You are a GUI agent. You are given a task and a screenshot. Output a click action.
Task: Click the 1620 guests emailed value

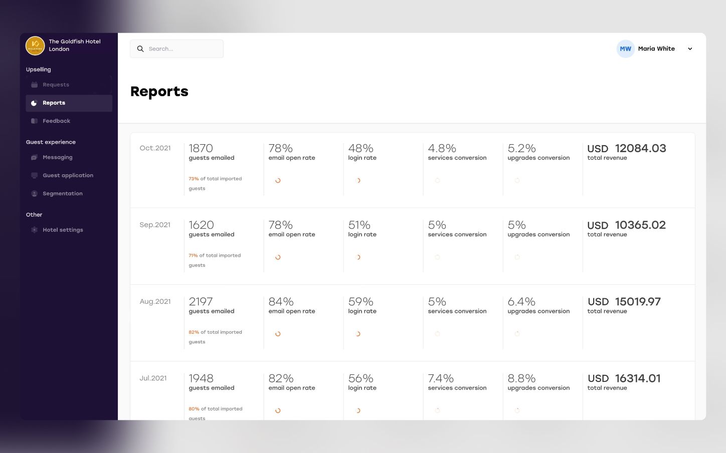202,225
